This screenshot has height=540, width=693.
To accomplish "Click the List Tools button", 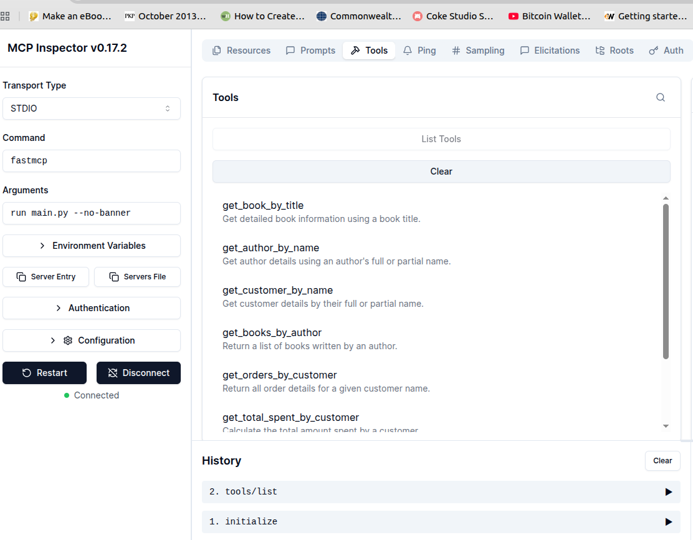I will tap(441, 138).
